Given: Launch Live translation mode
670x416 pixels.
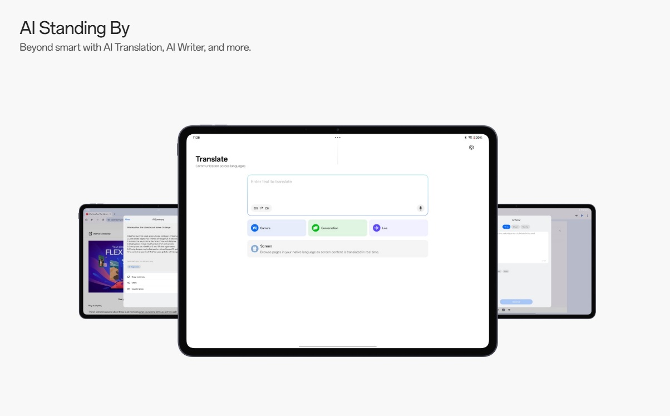Looking at the screenshot, I should (x=398, y=228).
